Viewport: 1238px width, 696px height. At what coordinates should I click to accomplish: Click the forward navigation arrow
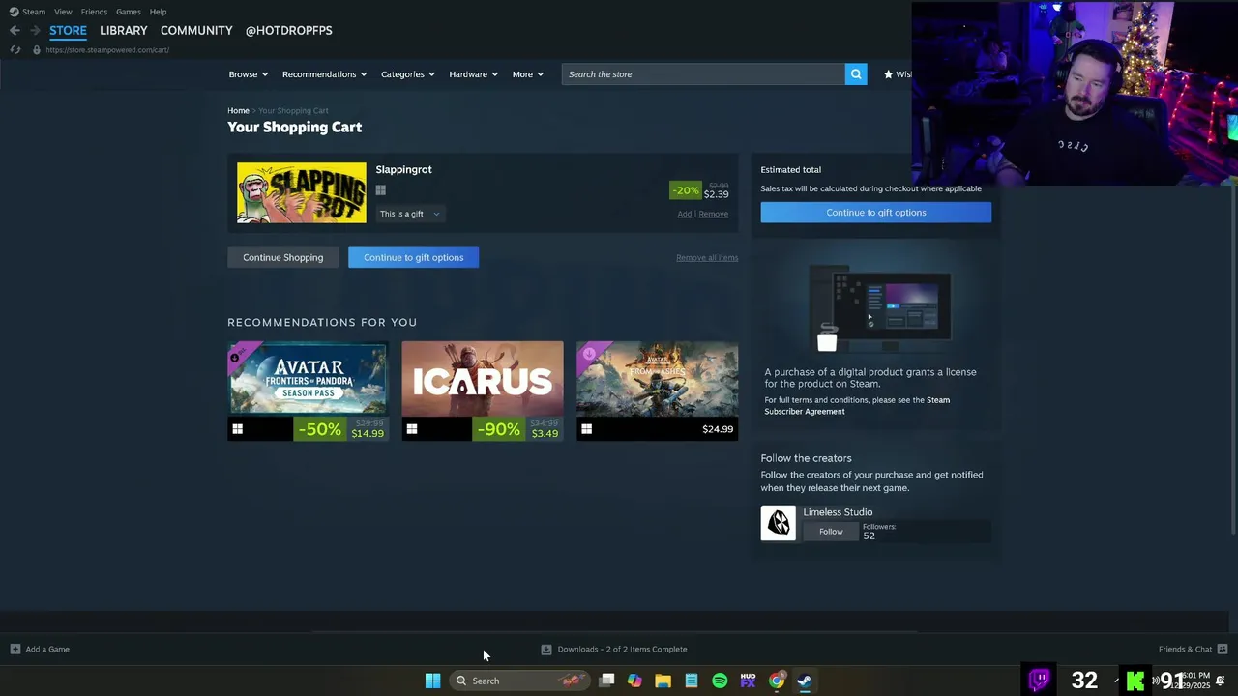point(35,30)
